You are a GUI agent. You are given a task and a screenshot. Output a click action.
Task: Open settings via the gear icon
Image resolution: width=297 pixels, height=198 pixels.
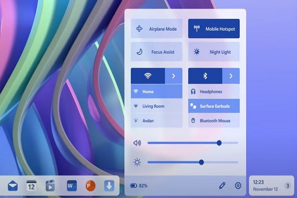click(x=238, y=186)
